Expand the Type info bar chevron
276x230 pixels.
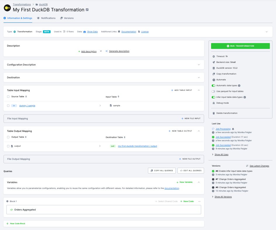click(x=266, y=32)
